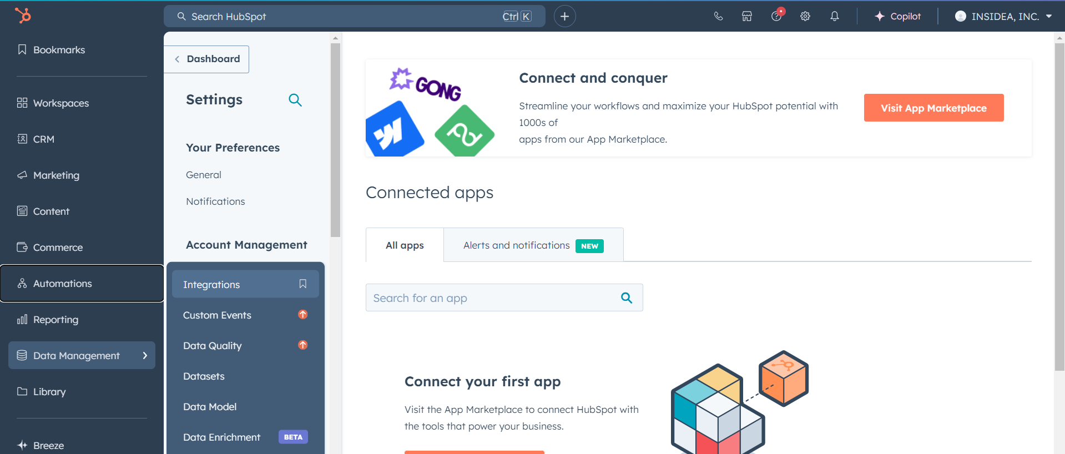Click the Account Management heading
Viewport: 1065px width, 454px height.
click(x=246, y=245)
